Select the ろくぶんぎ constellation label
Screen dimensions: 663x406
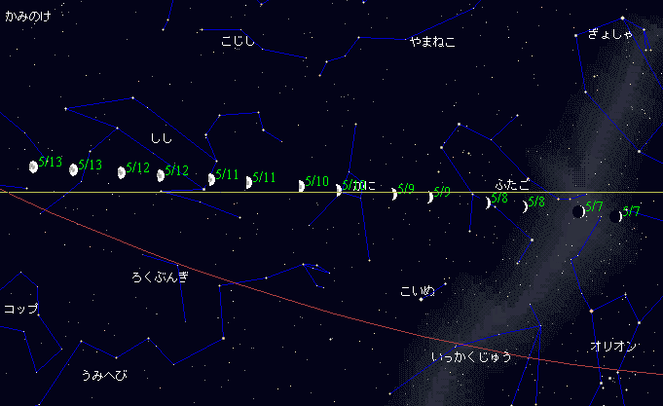(x=160, y=277)
